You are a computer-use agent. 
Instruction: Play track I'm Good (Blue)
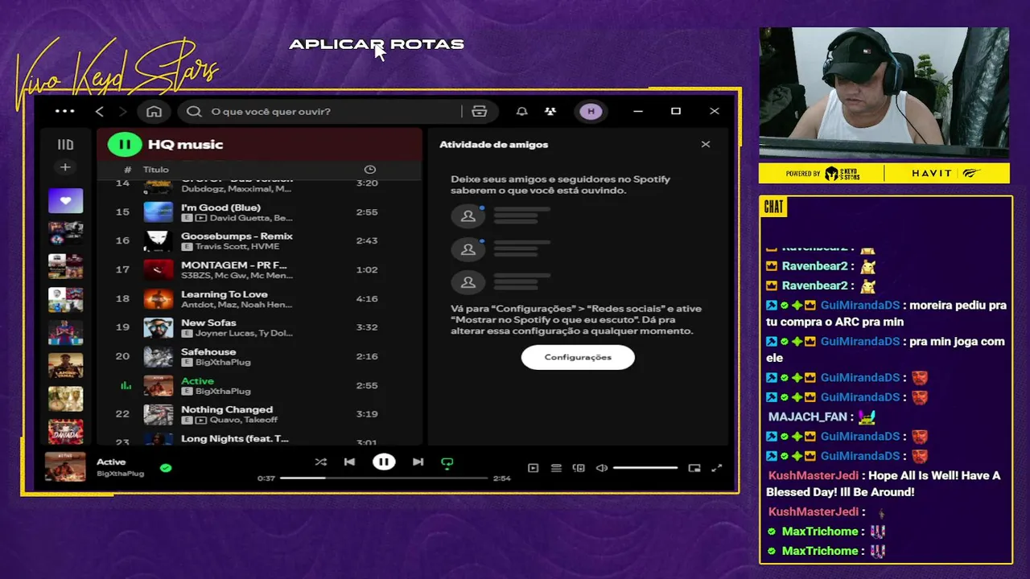257,212
